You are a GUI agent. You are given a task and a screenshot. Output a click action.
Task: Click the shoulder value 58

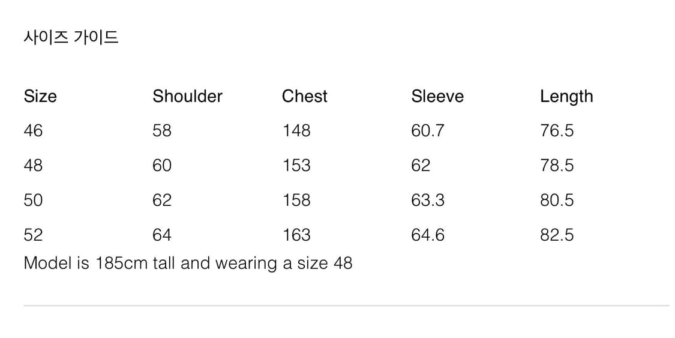tap(162, 130)
